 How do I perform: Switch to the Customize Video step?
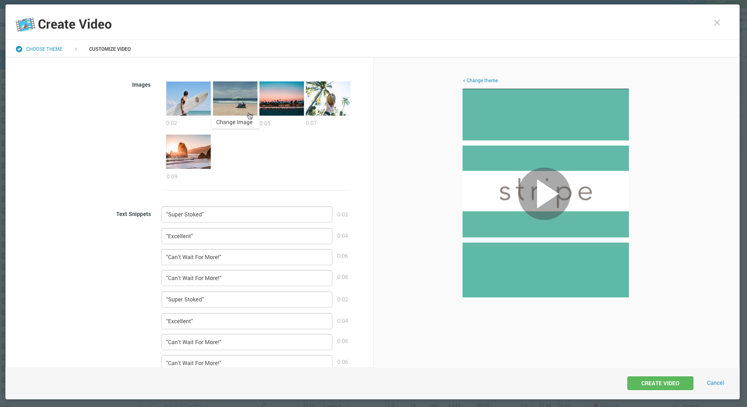[x=110, y=49]
